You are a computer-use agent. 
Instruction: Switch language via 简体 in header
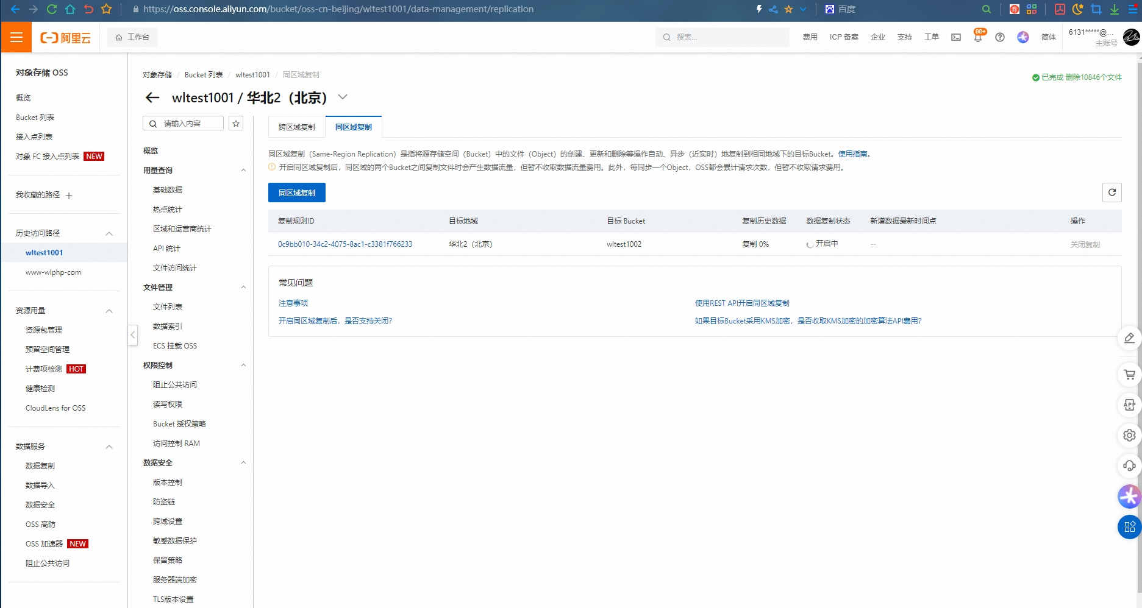point(1049,37)
